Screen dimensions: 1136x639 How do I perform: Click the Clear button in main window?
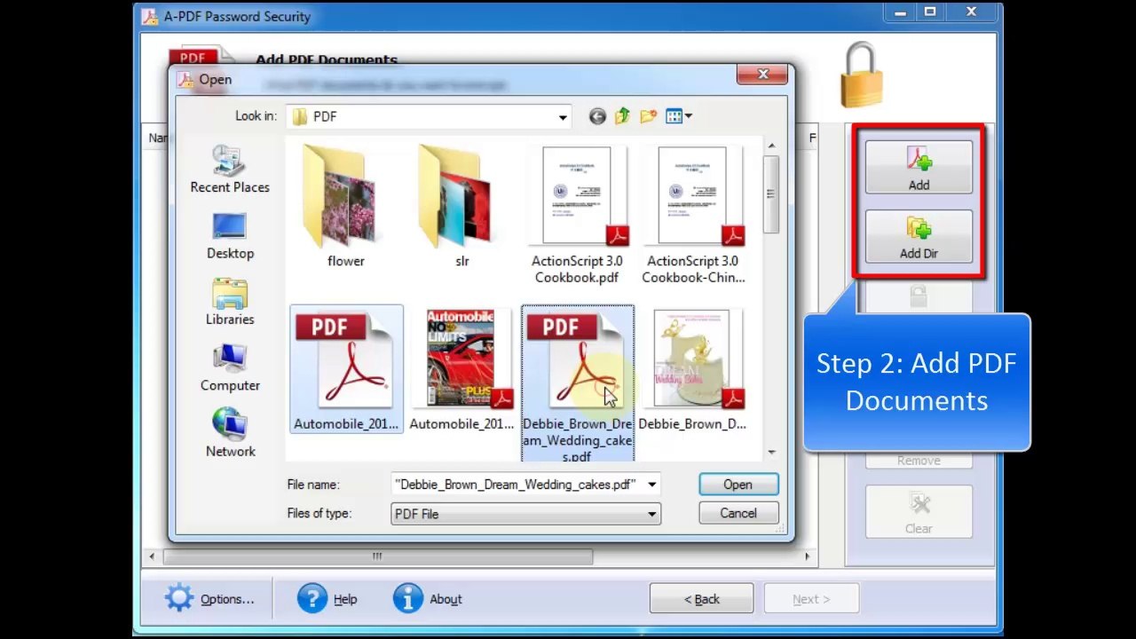click(919, 512)
